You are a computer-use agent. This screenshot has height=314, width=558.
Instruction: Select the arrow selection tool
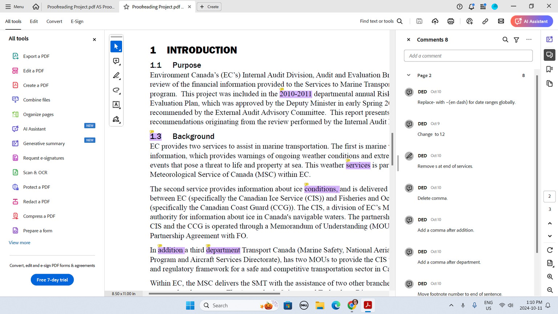pos(116,47)
